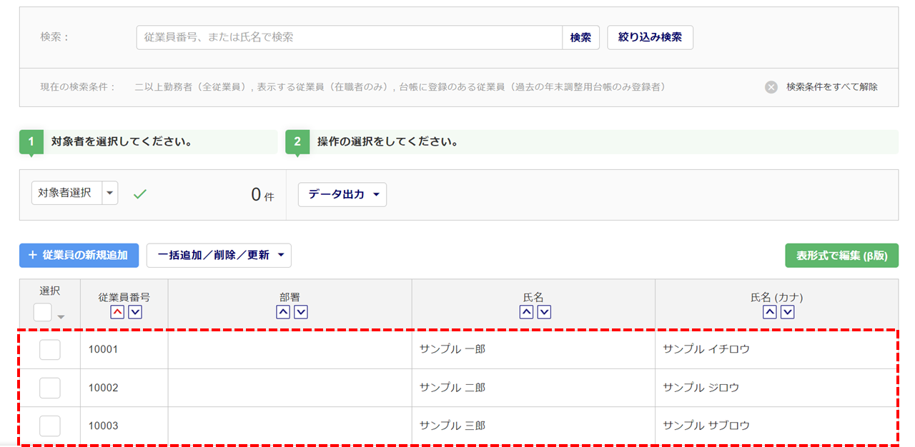
Task: Toggle the select-all checkbox in header
Action: click(42, 312)
